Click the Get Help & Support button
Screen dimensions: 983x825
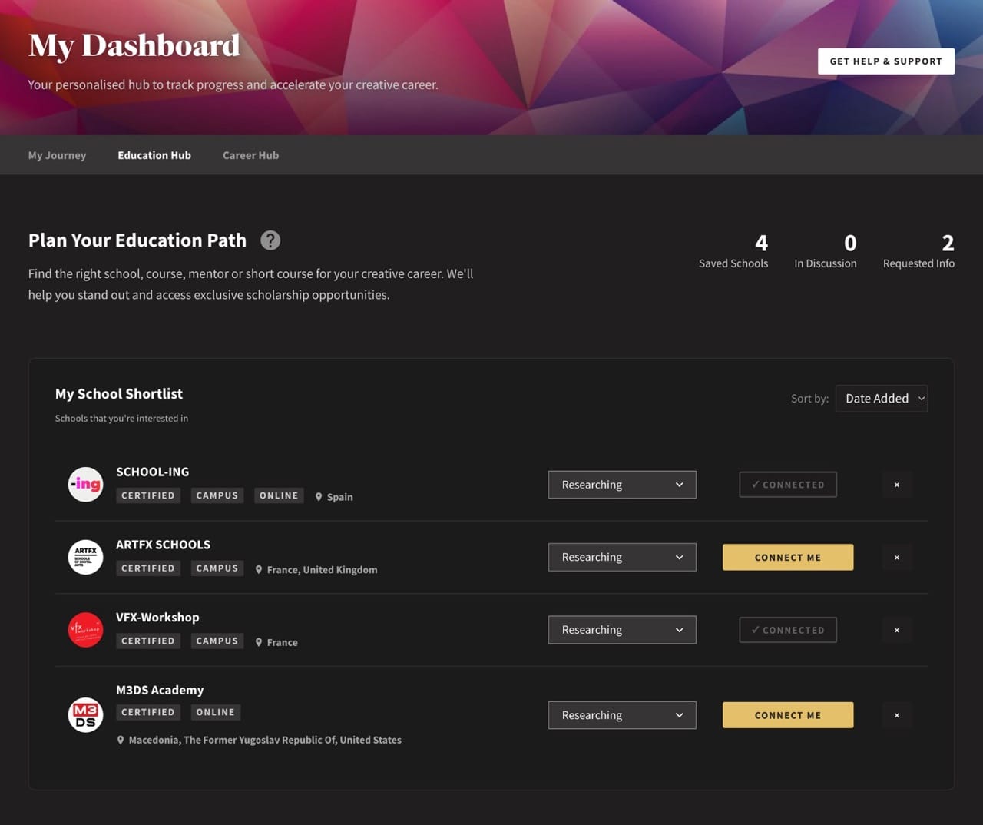tap(885, 61)
